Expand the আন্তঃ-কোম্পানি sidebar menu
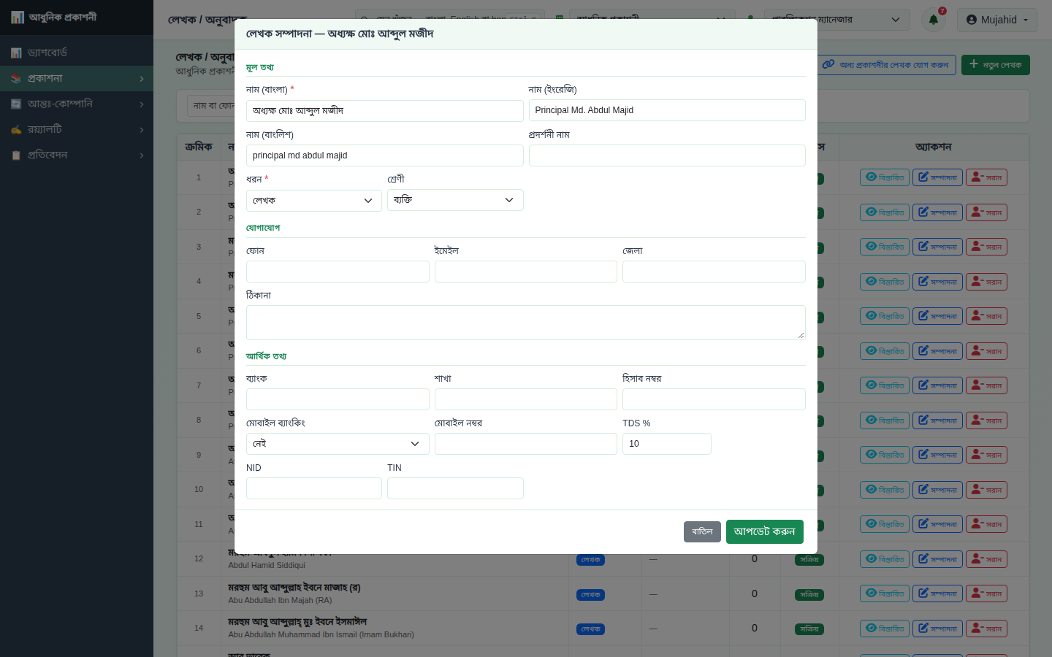 pyautogui.click(x=77, y=104)
